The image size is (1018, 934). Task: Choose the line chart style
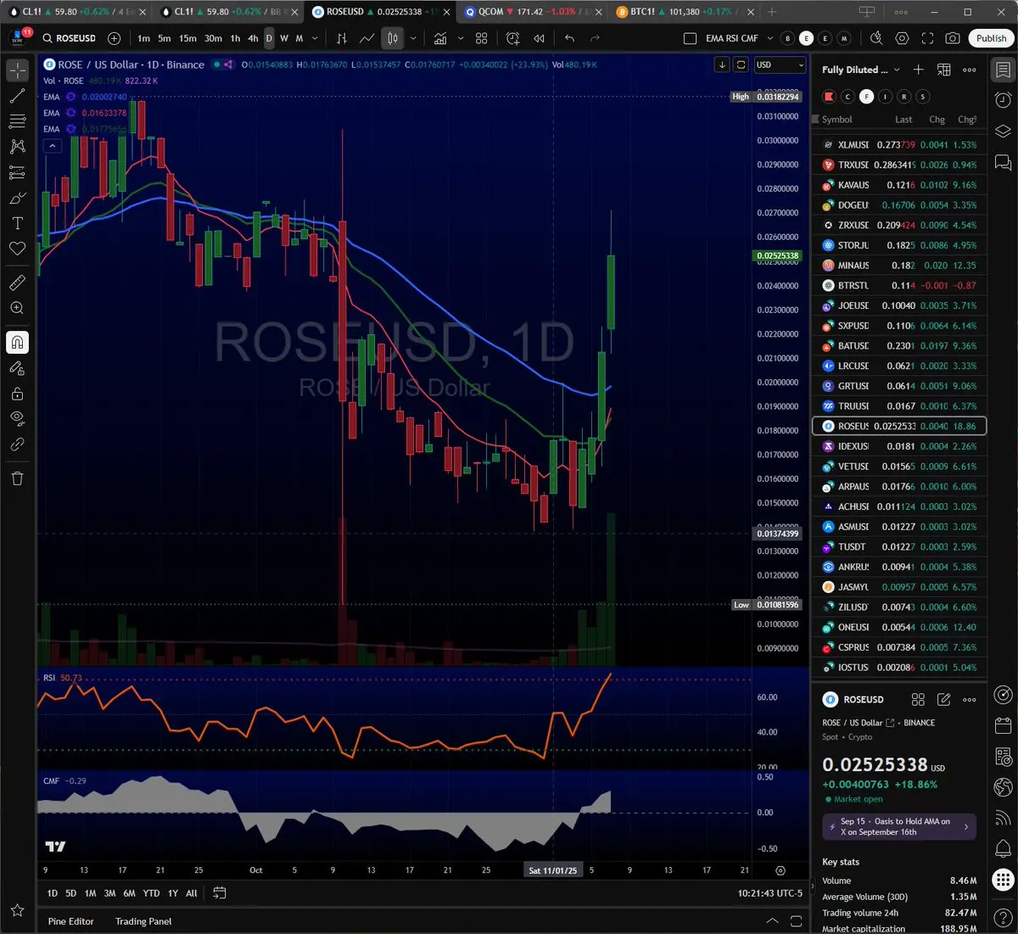(x=366, y=38)
